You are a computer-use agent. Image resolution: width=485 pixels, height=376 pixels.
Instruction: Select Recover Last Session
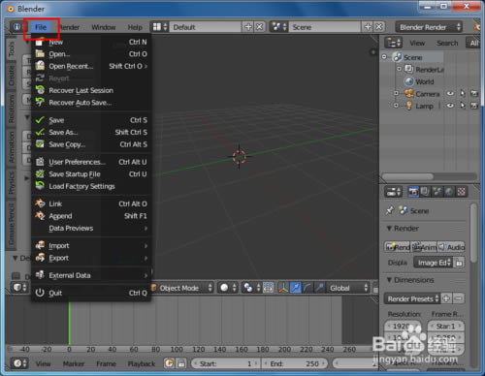click(x=91, y=90)
